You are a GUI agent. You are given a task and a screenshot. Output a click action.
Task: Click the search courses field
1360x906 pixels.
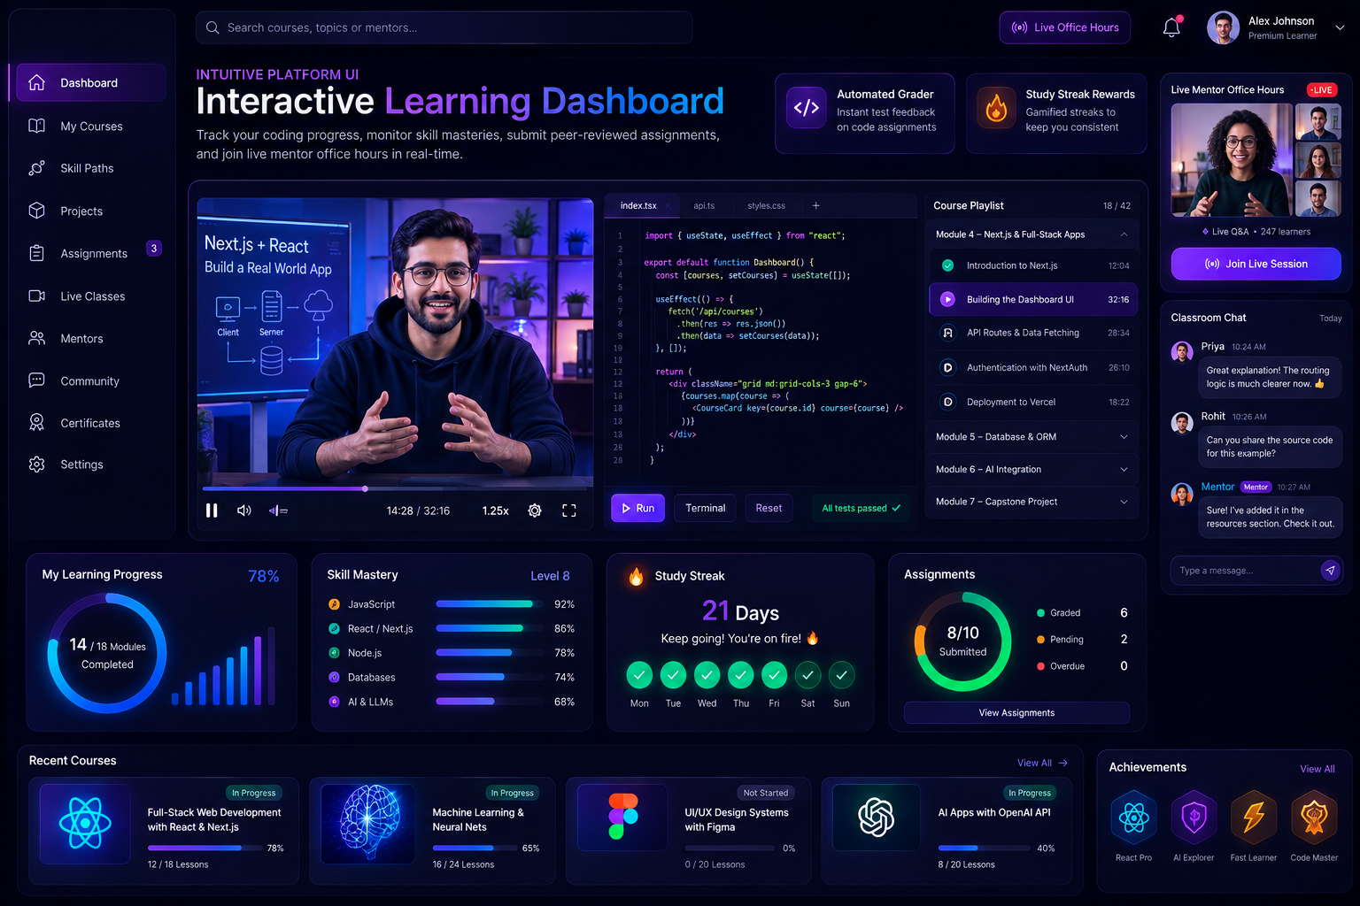click(444, 27)
